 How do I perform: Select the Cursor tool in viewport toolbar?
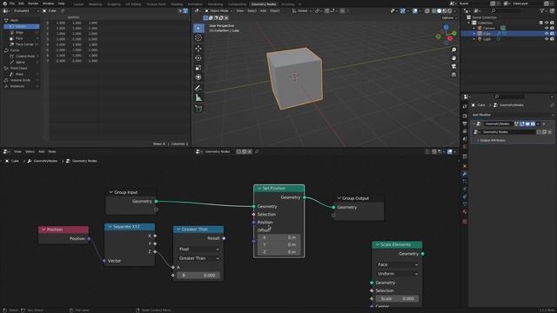198,37
